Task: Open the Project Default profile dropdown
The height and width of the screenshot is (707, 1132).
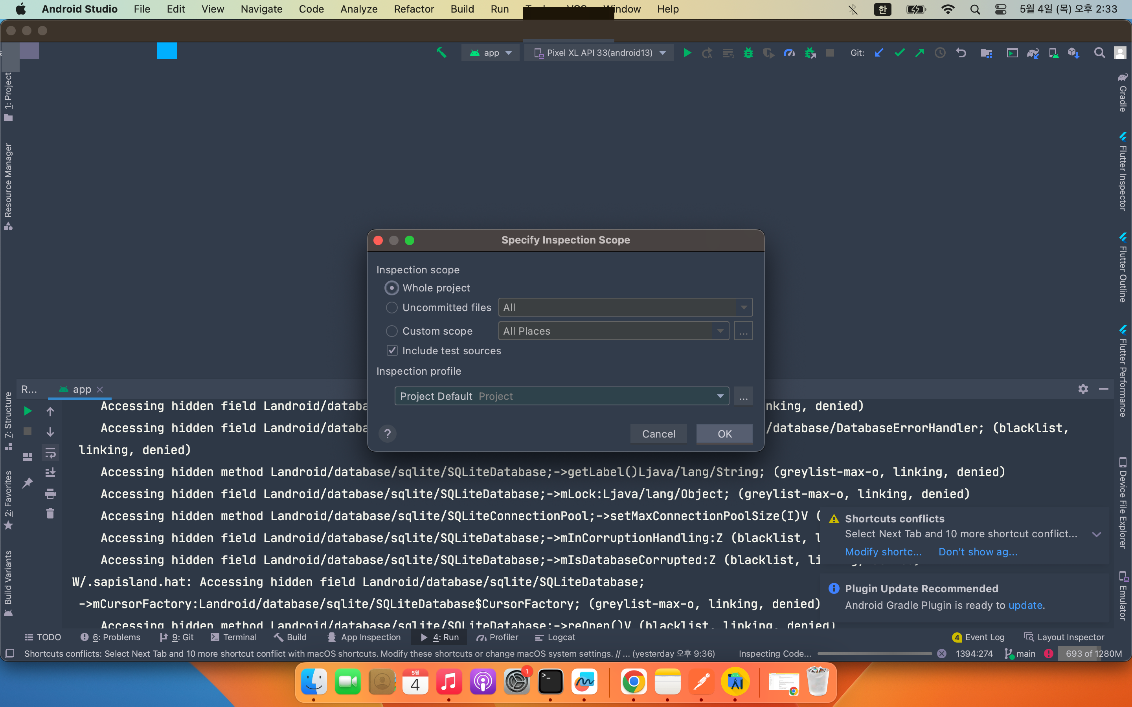Action: (x=561, y=396)
